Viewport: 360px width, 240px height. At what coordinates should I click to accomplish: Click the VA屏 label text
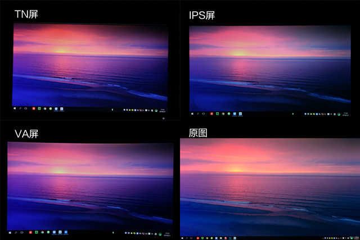tap(26, 134)
